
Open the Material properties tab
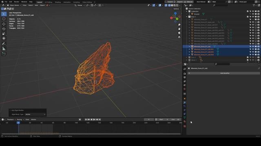pyautogui.click(x=185, y=122)
